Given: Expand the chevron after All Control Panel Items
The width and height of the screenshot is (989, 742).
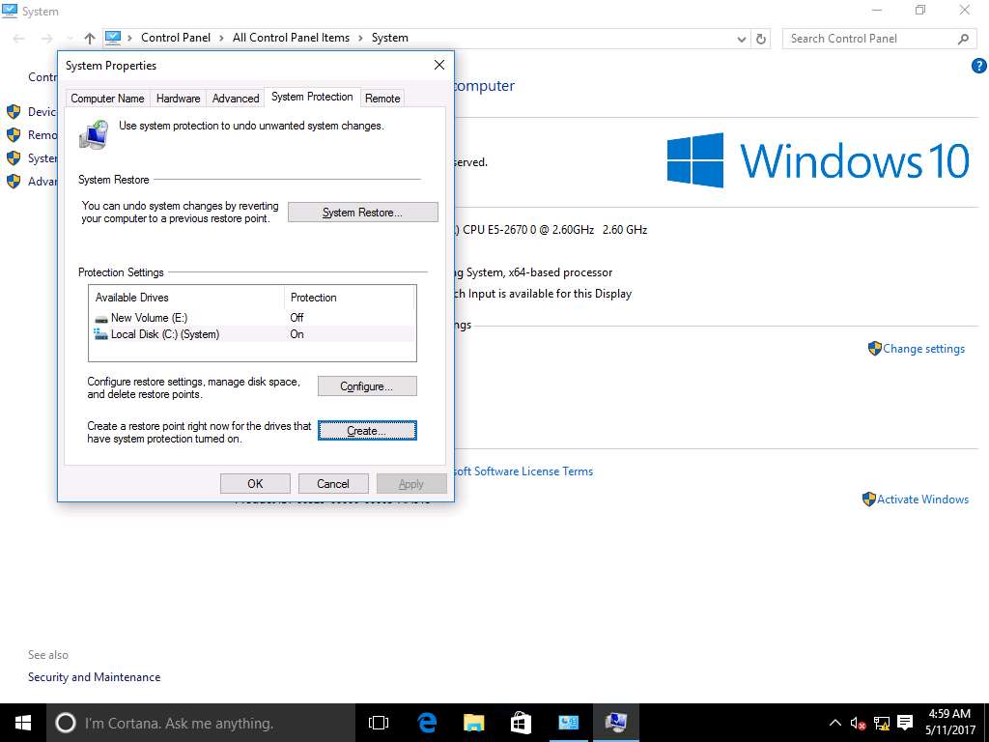Looking at the screenshot, I should (361, 38).
